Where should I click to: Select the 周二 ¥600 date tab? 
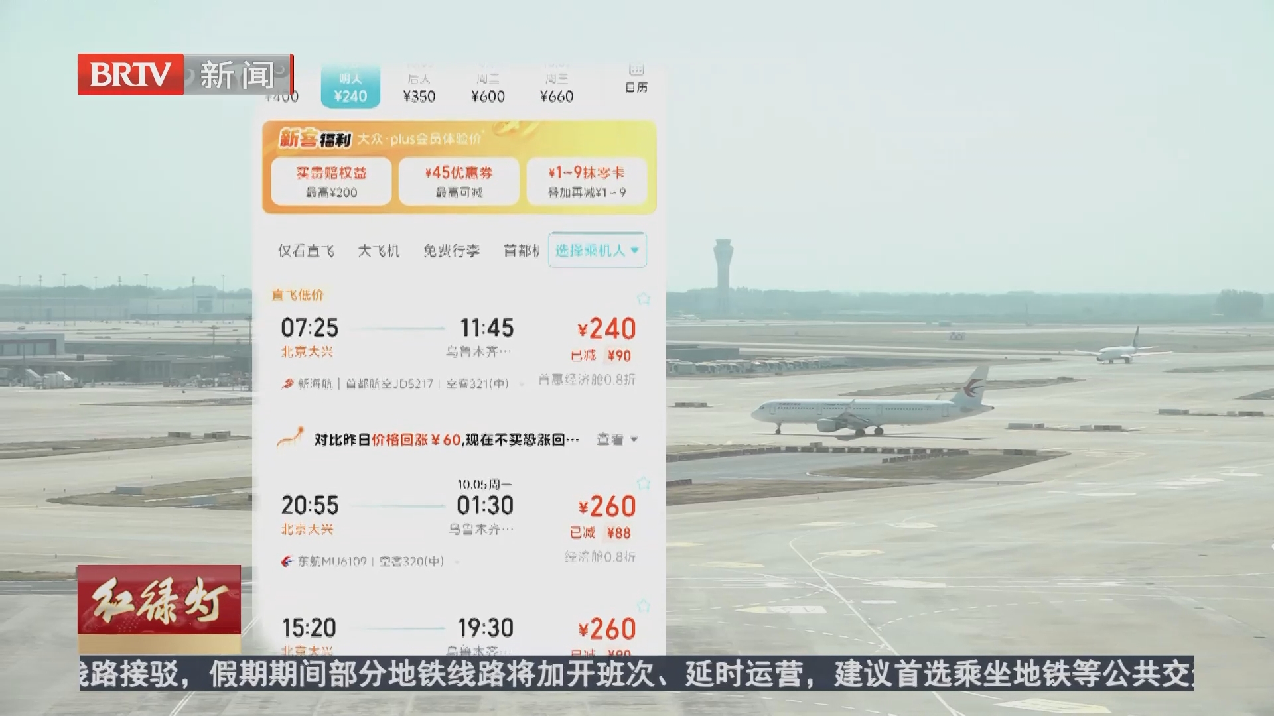[x=488, y=88]
